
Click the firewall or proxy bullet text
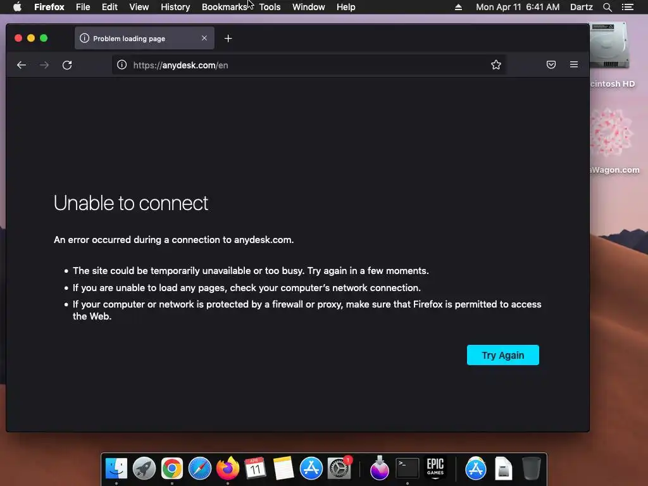(307, 310)
